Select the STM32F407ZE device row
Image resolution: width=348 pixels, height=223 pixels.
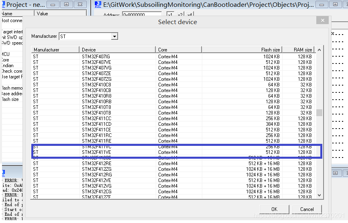pyautogui.click(x=173, y=73)
